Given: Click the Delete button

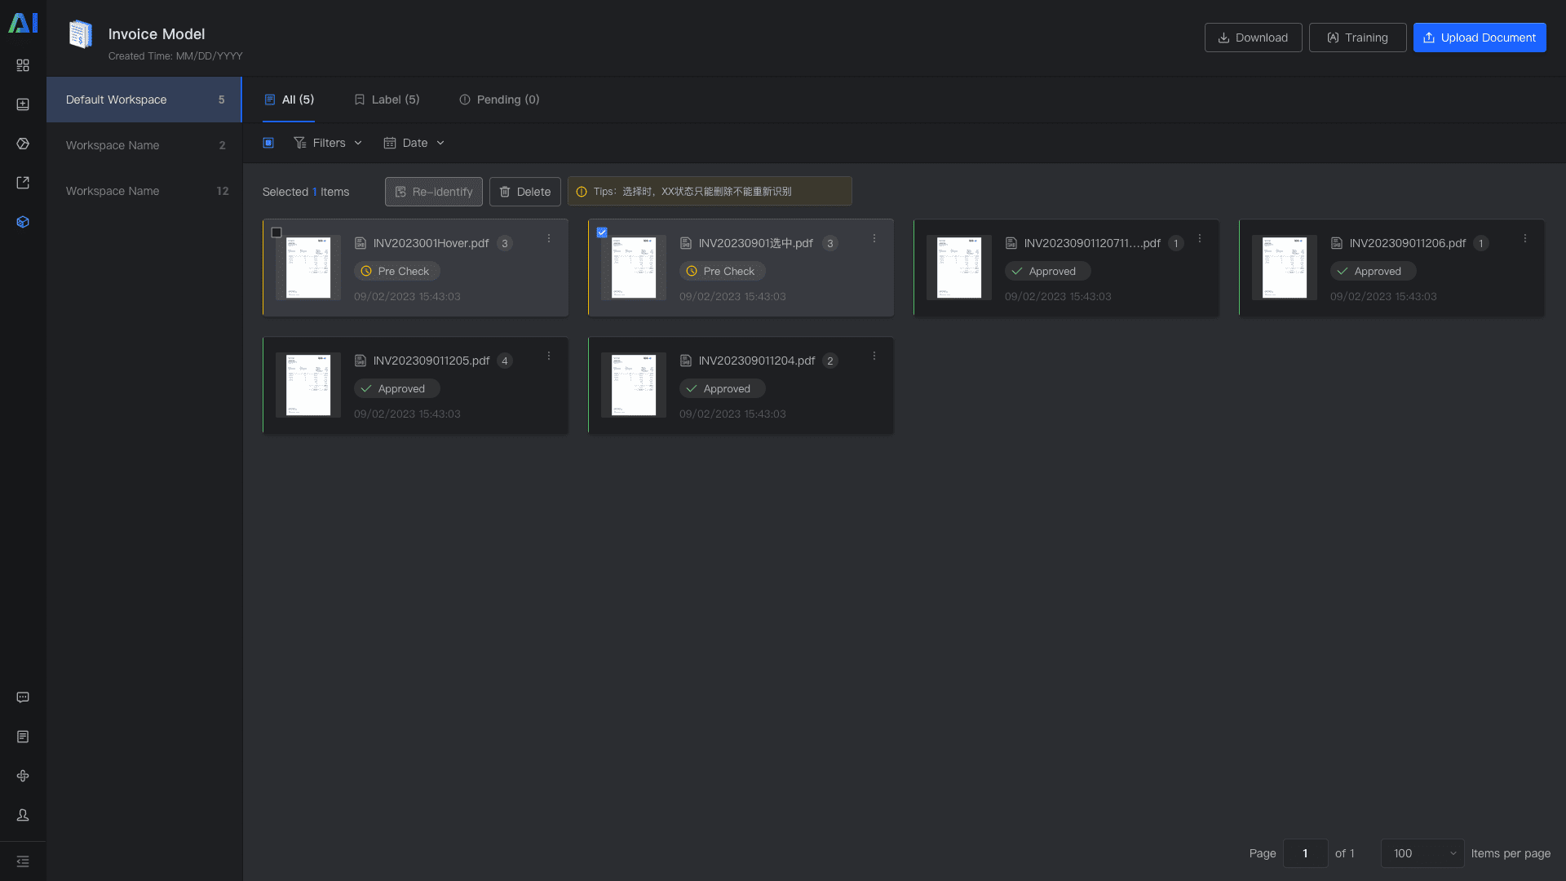Looking at the screenshot, I should [524, 192].
